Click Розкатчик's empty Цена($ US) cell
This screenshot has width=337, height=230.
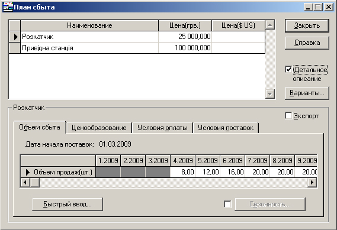(238, 37)
